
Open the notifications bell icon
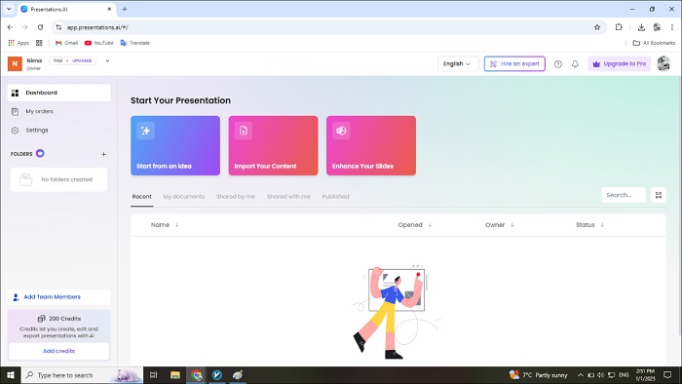point(575,64)
